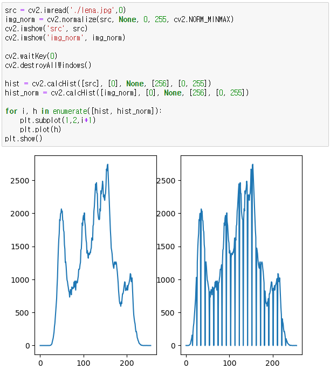Click the line "cv2.imshow('img_norm', img_norm)"

tap(65, 38)
